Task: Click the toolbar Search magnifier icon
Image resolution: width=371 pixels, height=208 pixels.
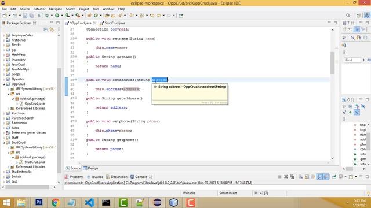Action: (348, 16)
